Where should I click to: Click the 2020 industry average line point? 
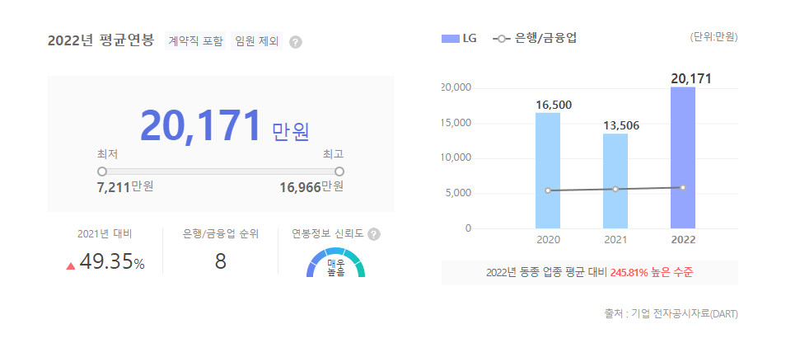548,190
